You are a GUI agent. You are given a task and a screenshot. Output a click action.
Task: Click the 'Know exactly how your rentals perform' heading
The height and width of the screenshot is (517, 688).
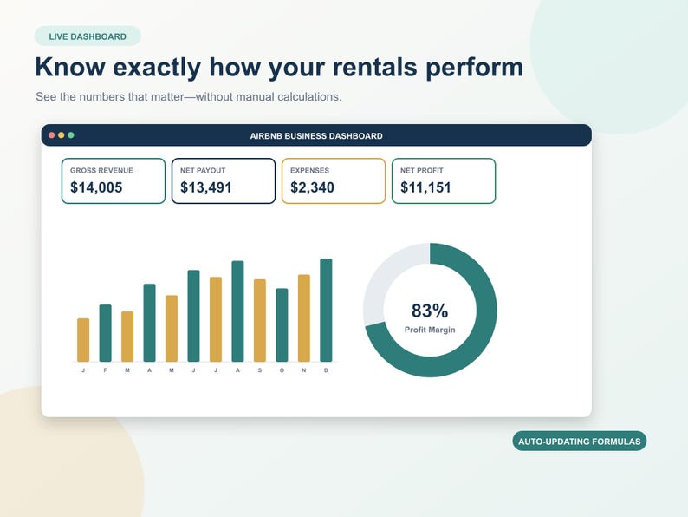click(x=279, y=67)
